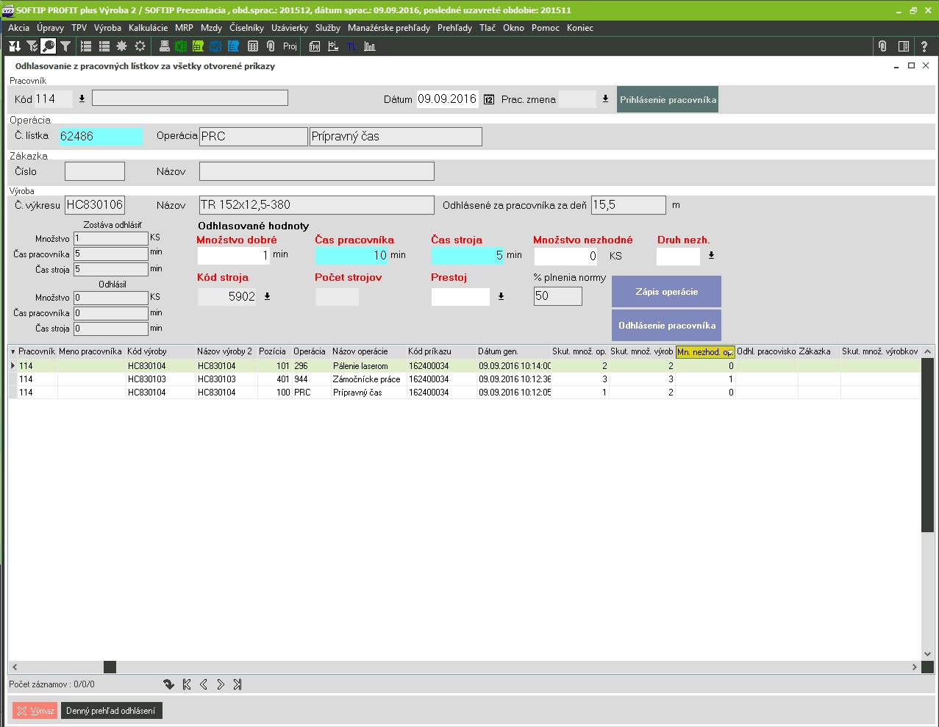Open calendar picker next to Dátum field
Viewport: 939px width, 727px height.
(489, 99)
